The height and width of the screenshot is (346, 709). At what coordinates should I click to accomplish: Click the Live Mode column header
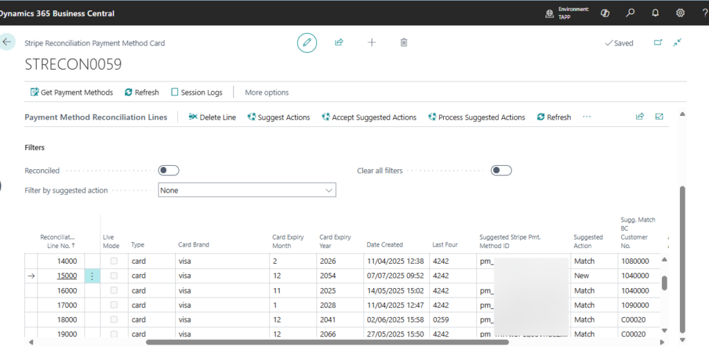point(111,241)
